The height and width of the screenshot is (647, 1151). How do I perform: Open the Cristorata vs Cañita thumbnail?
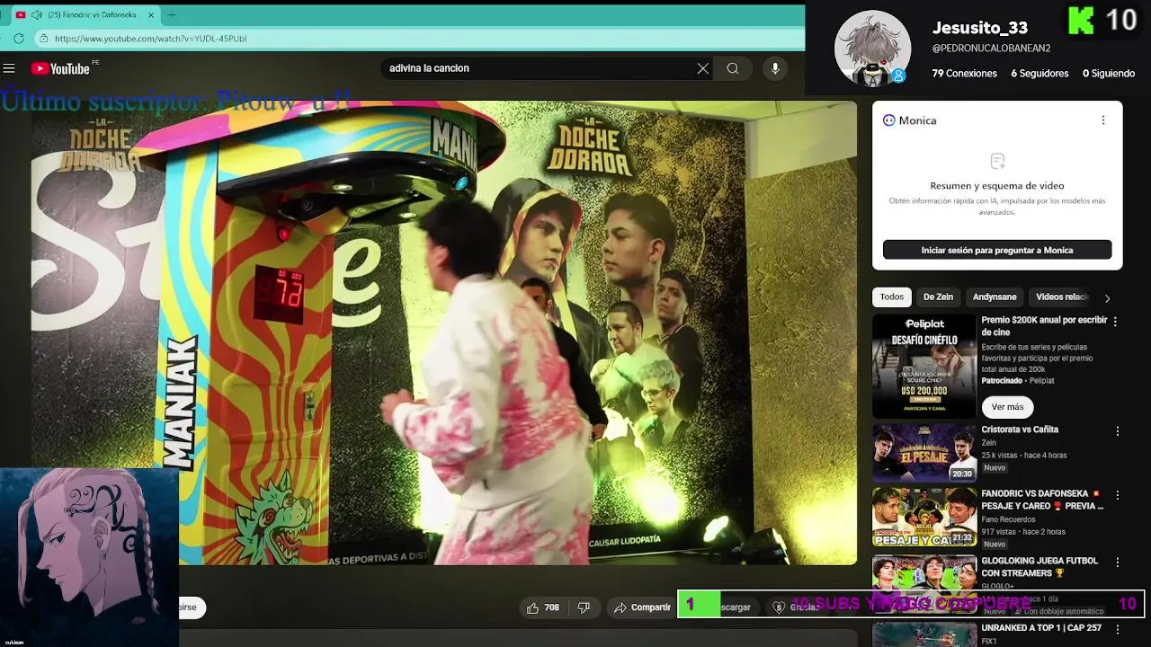pos(924,453)
